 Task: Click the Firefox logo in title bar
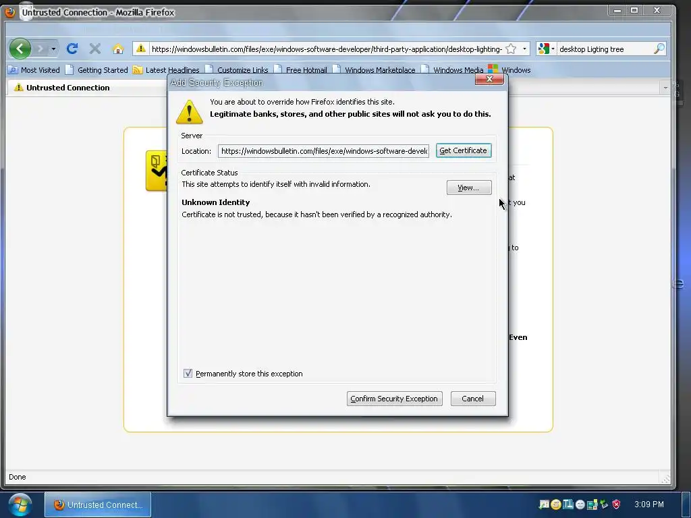pyautogui.click(x=10, y=12)
